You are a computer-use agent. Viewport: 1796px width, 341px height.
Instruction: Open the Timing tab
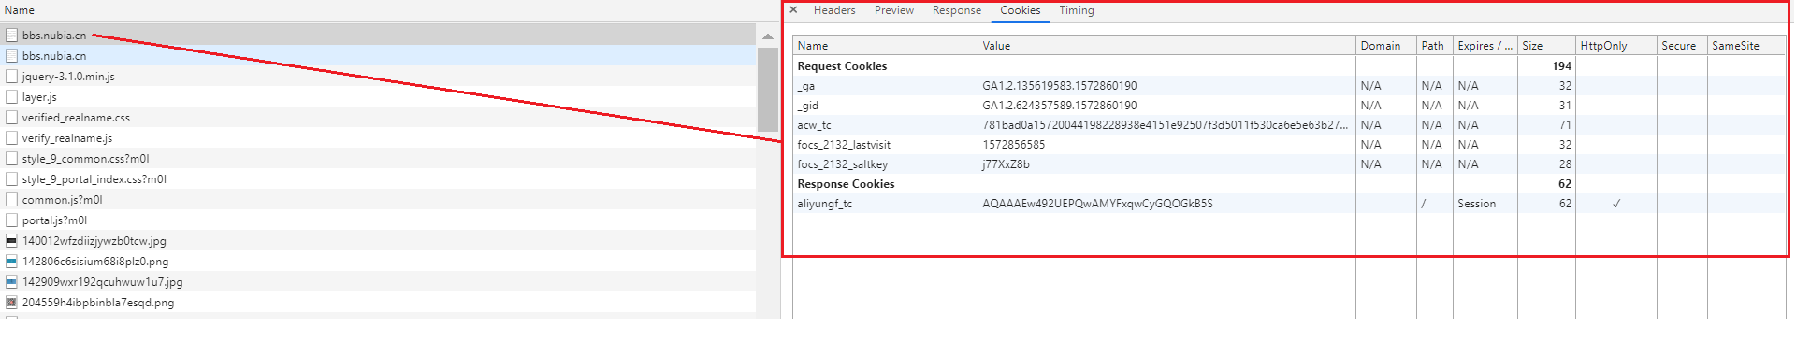tap(1077, 10)
